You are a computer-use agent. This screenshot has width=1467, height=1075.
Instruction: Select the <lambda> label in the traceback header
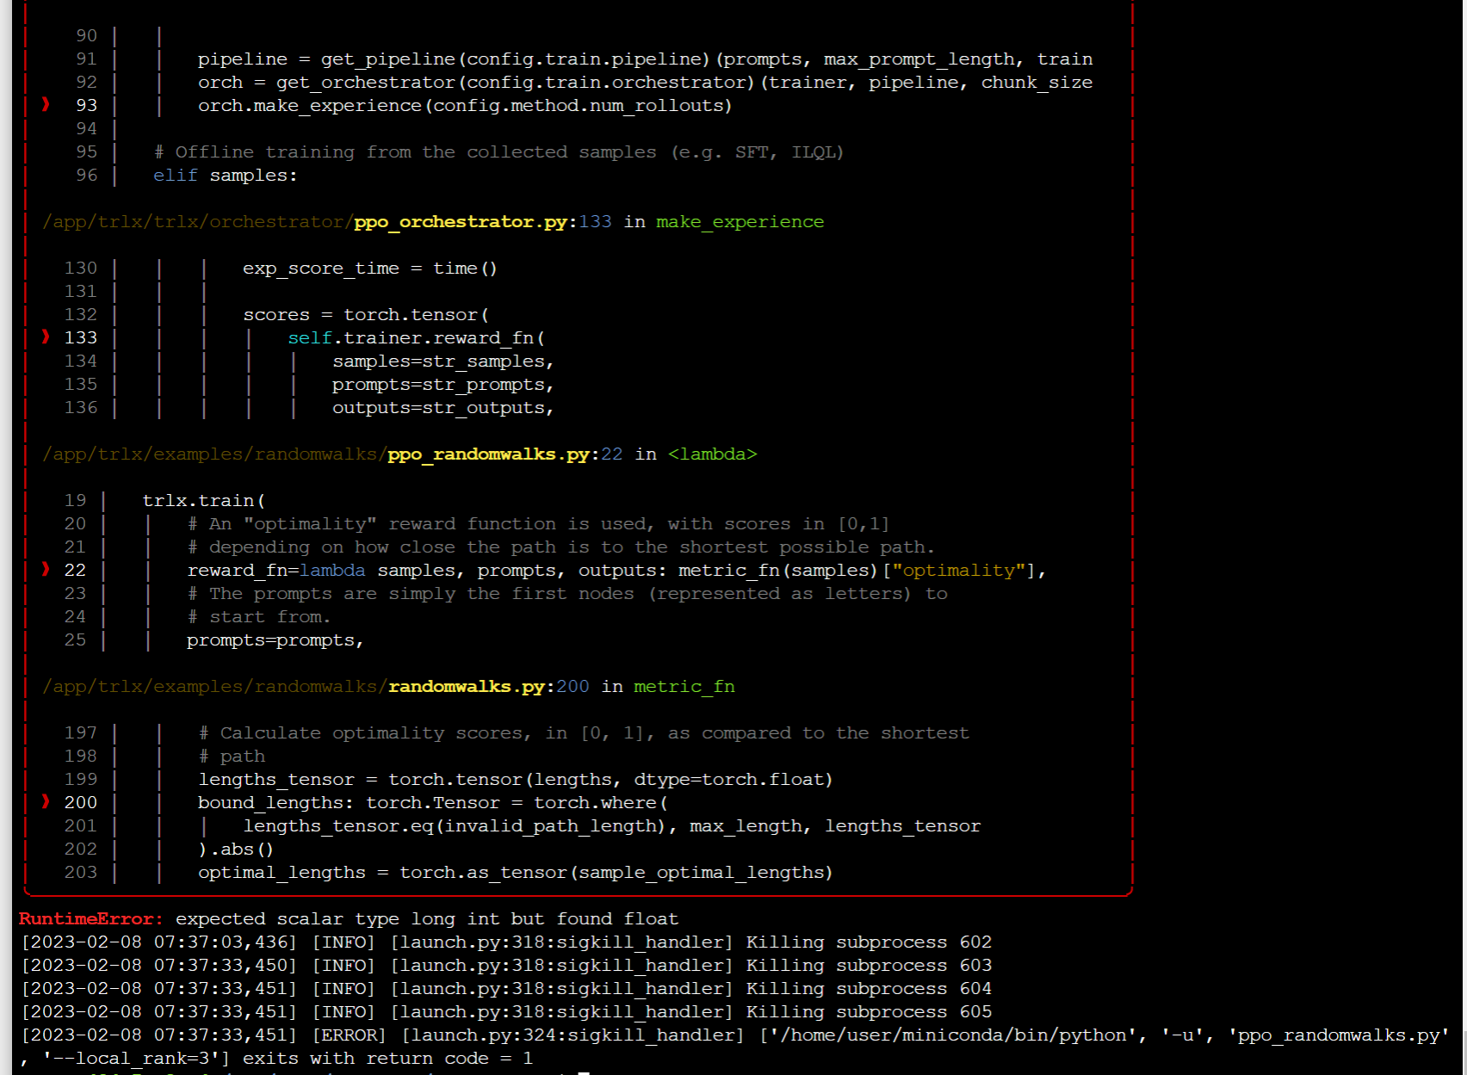click(714, 454)
